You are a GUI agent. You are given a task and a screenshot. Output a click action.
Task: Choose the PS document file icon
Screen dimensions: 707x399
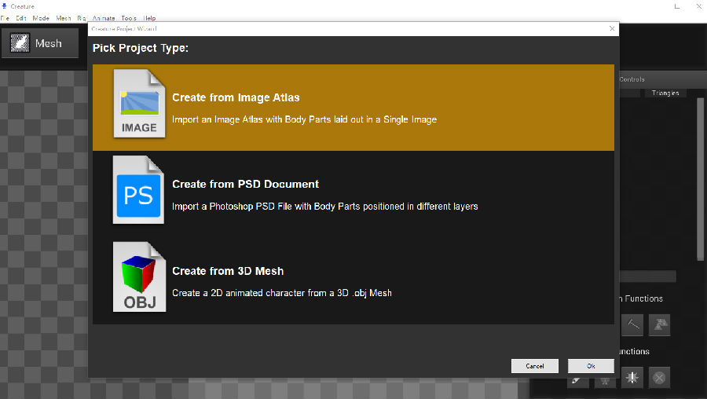click(139, 190)
